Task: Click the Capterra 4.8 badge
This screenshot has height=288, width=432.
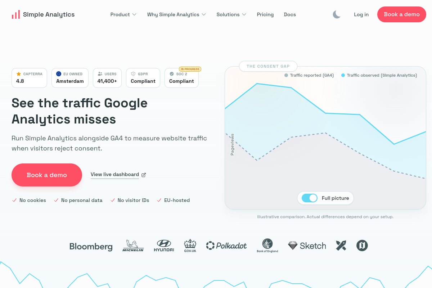Action: [x=29, y=78]
